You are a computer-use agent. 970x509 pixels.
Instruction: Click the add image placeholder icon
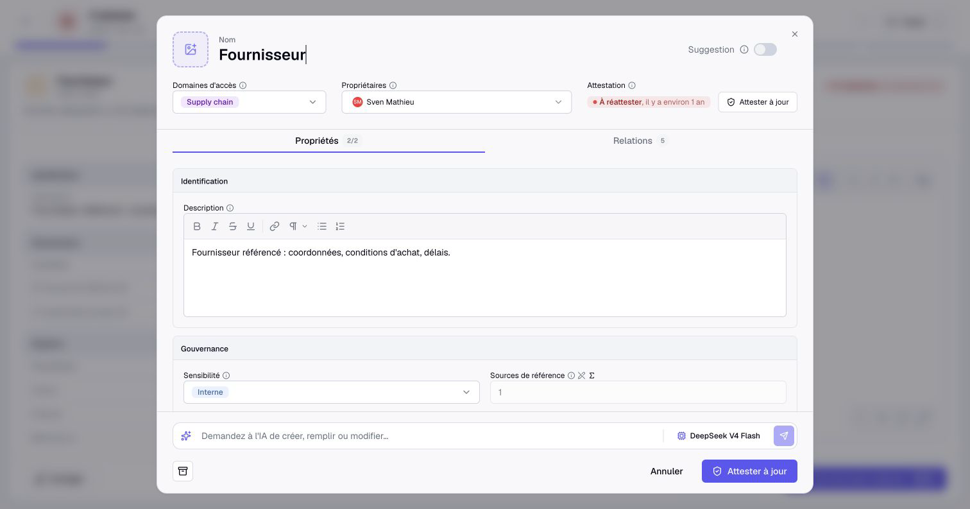[x=191, y=49]
